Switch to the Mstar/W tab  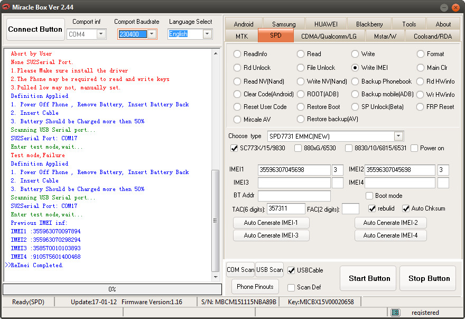385,36
